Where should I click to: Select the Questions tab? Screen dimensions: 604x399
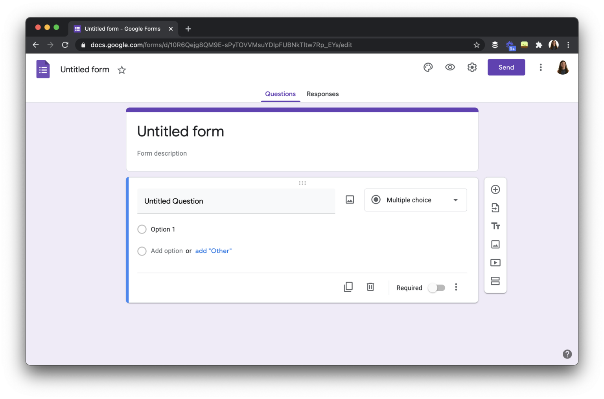click(280, 94)
